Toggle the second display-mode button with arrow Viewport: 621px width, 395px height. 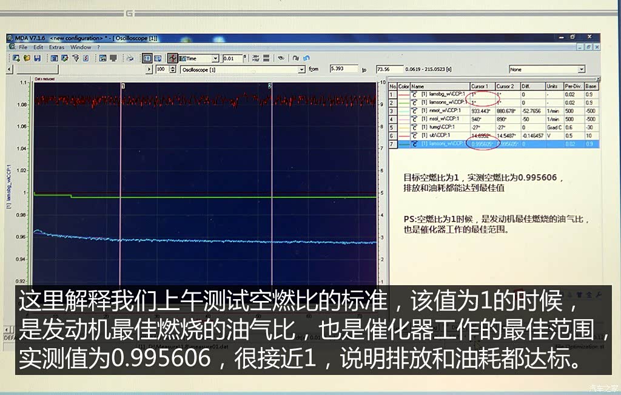pyautogui.click(x=157, y=58)
